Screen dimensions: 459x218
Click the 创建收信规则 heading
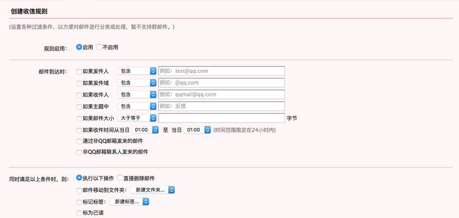click(x=29, y=11)
